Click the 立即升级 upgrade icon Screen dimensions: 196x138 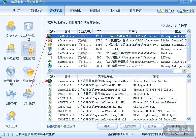pyautogui.click(x=159, y=11)
